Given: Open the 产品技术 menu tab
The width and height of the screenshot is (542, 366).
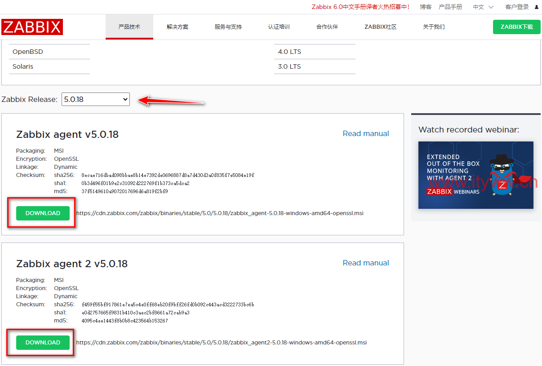Looking at the screenshot, I should pos(129,27).
